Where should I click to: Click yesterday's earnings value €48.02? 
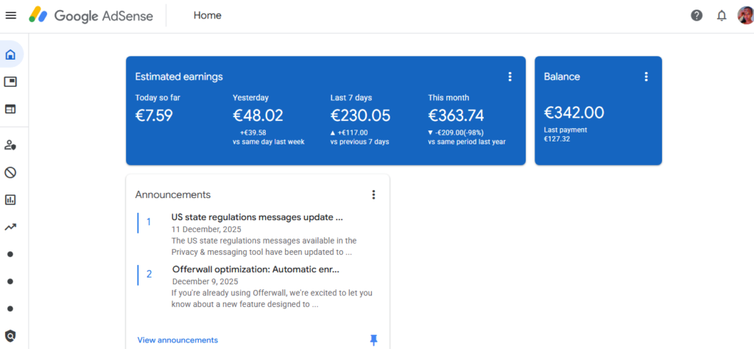(x=258, y=116)
